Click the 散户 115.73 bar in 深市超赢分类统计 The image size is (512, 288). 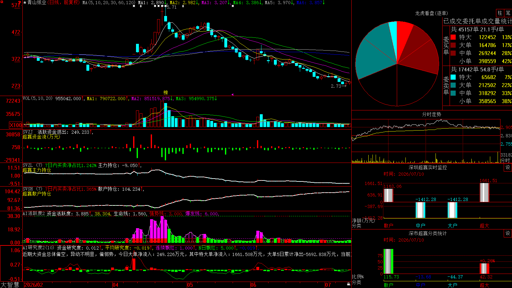pyautogui.click(x=388, y=261)
